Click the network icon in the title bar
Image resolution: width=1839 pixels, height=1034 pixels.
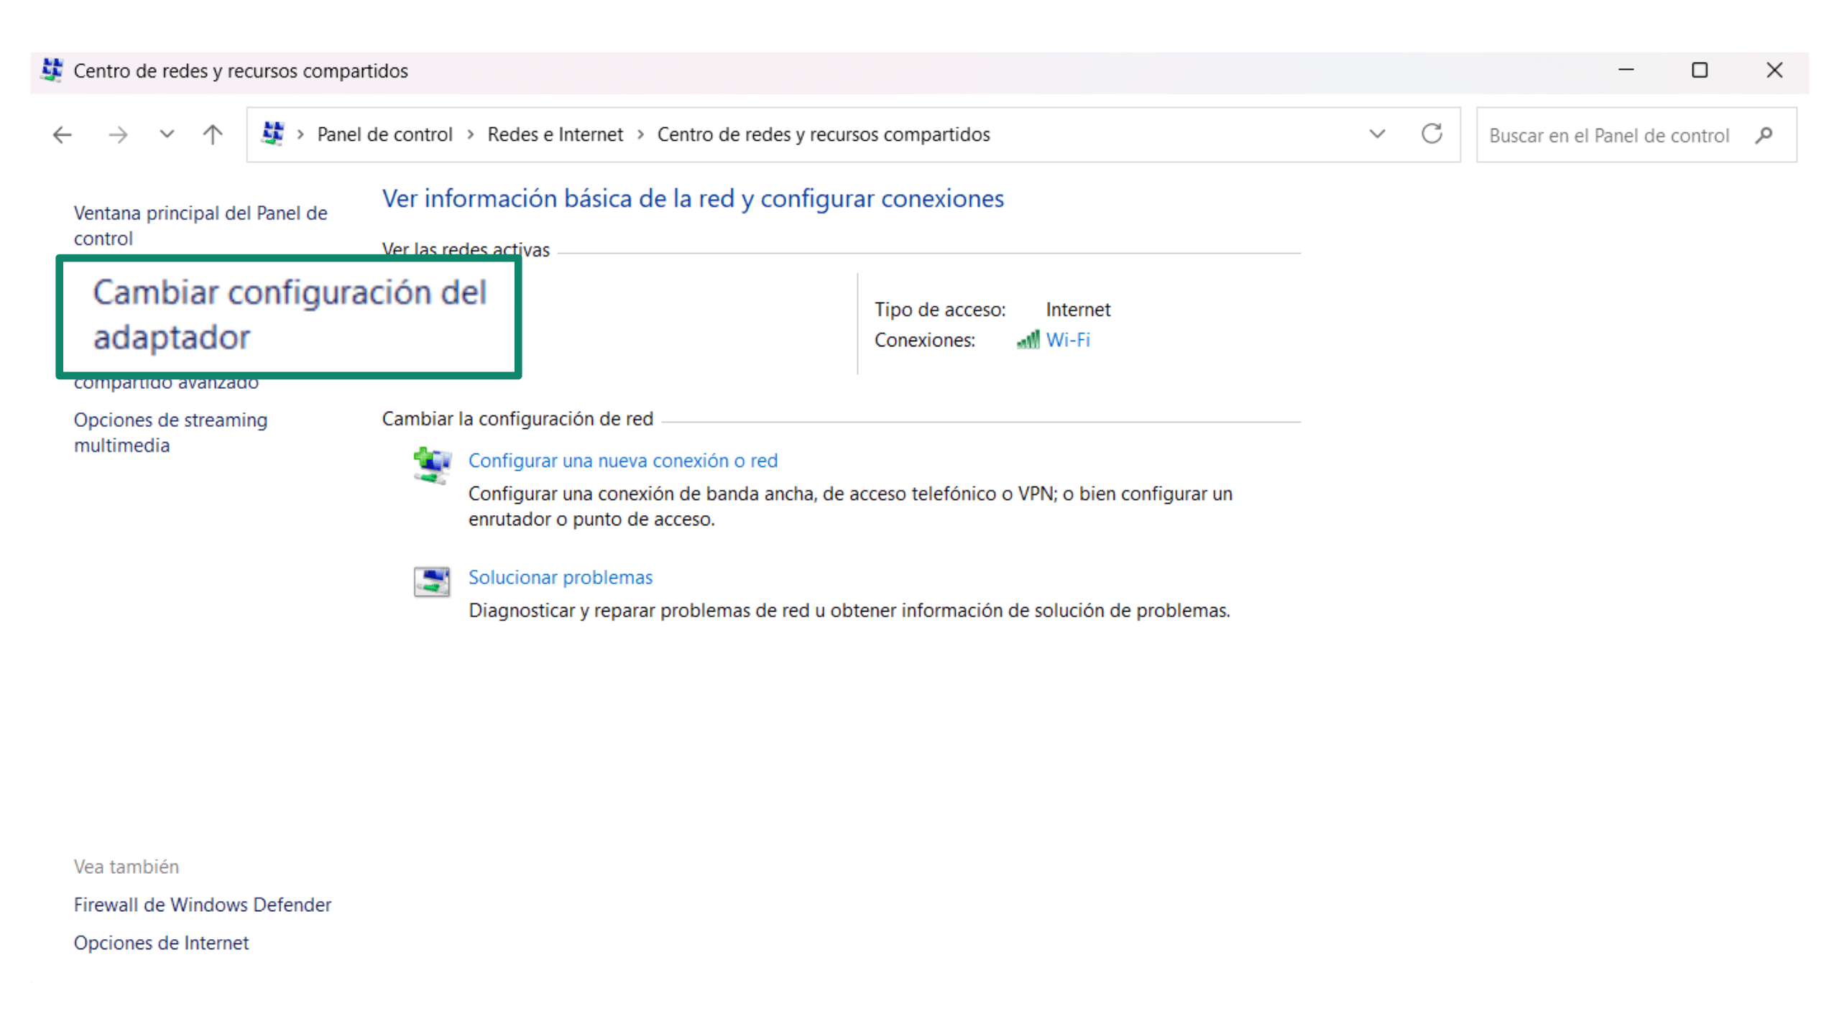click(51, 70)
